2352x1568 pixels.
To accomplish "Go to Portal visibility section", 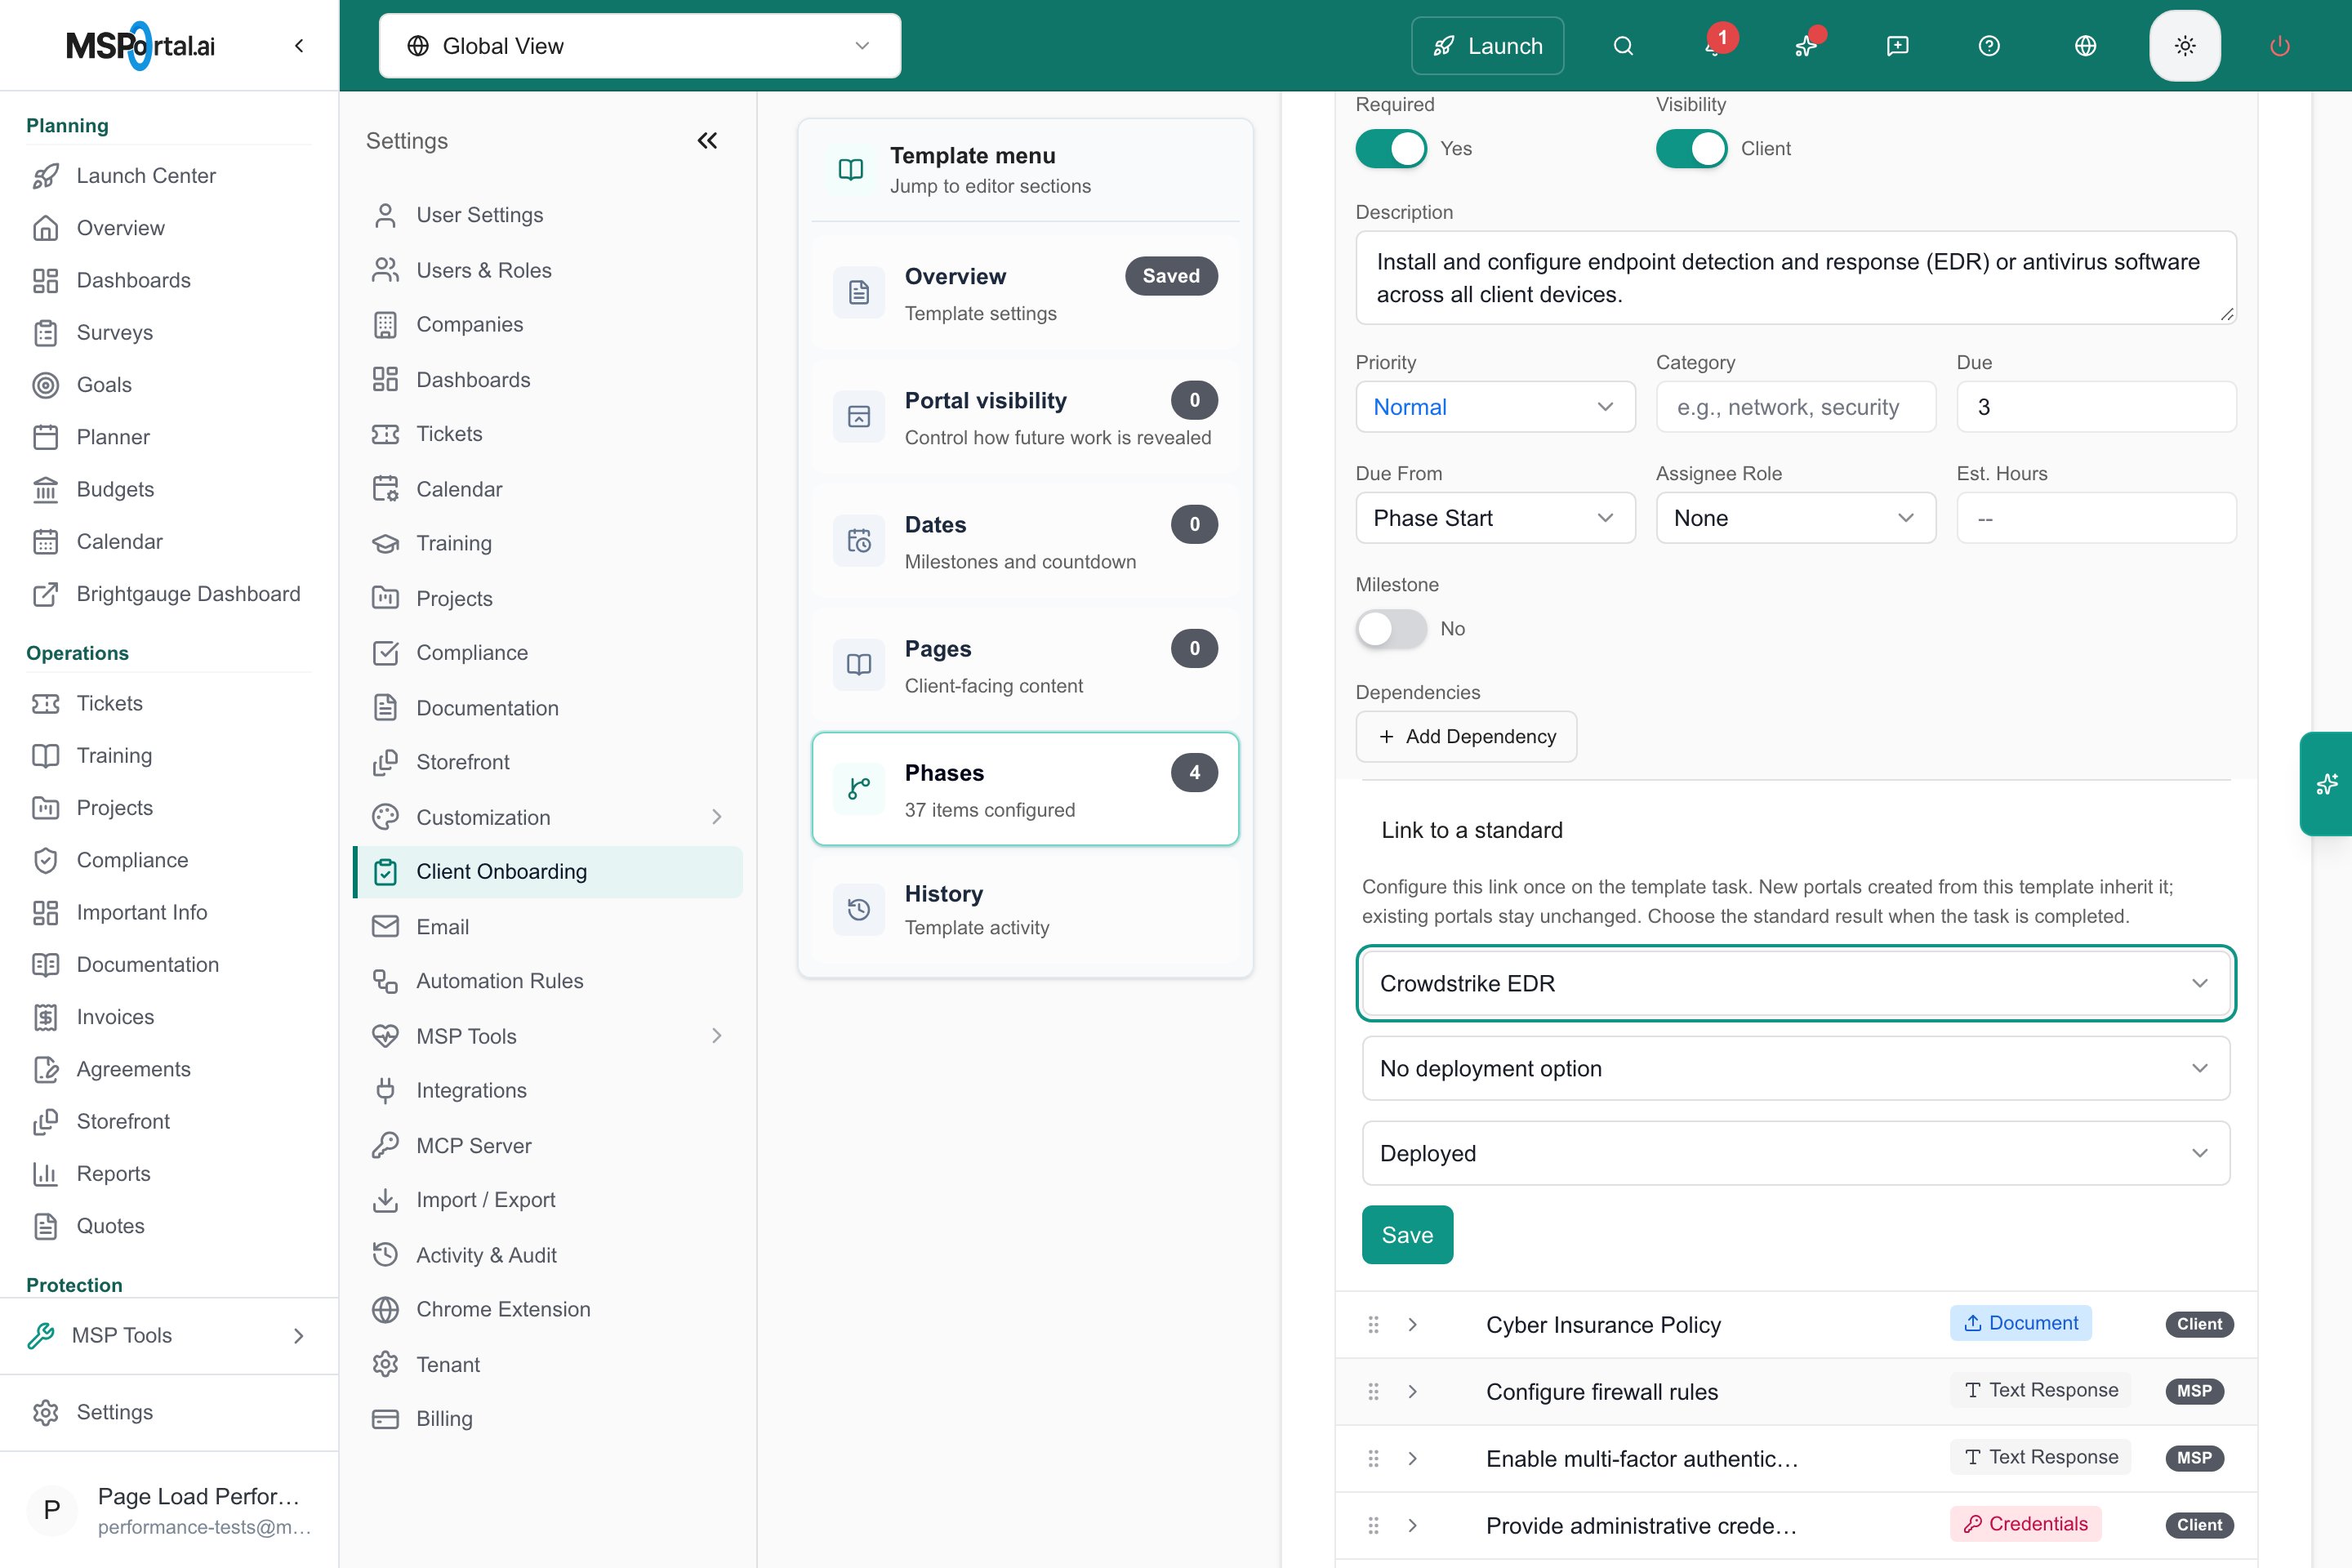I will (1025, 417).
